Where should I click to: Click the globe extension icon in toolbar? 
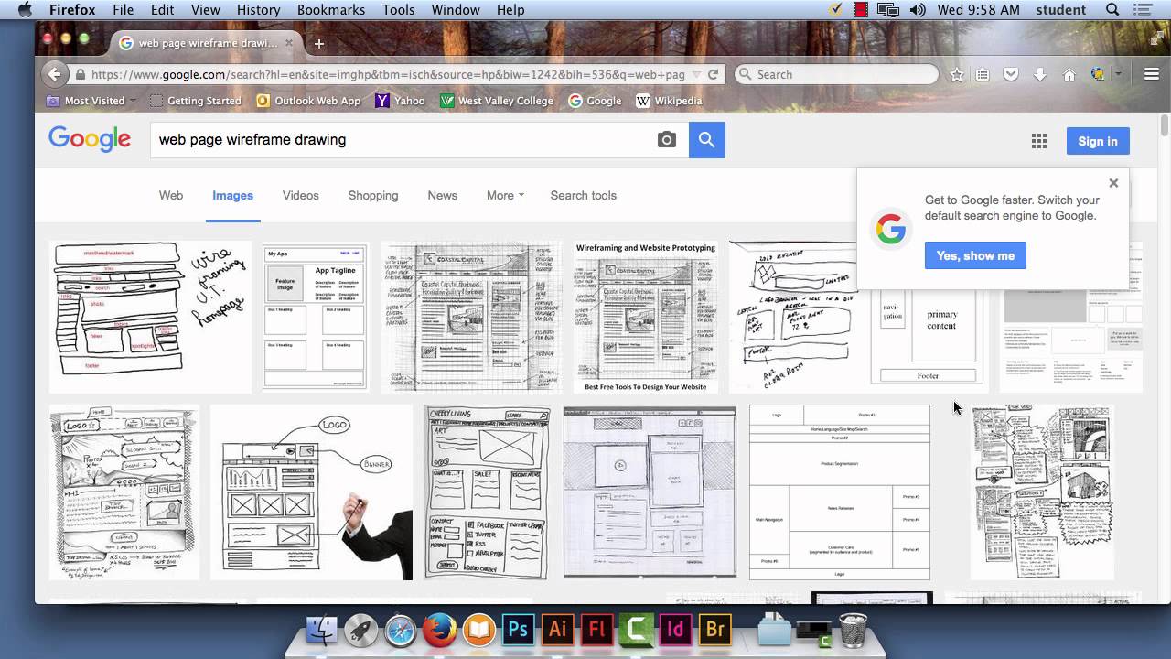pyautogui.click(x=1098, y=75)
